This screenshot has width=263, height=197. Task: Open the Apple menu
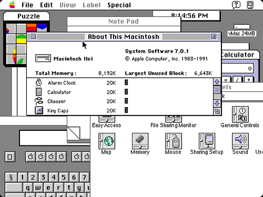click(x=12, y=5)
